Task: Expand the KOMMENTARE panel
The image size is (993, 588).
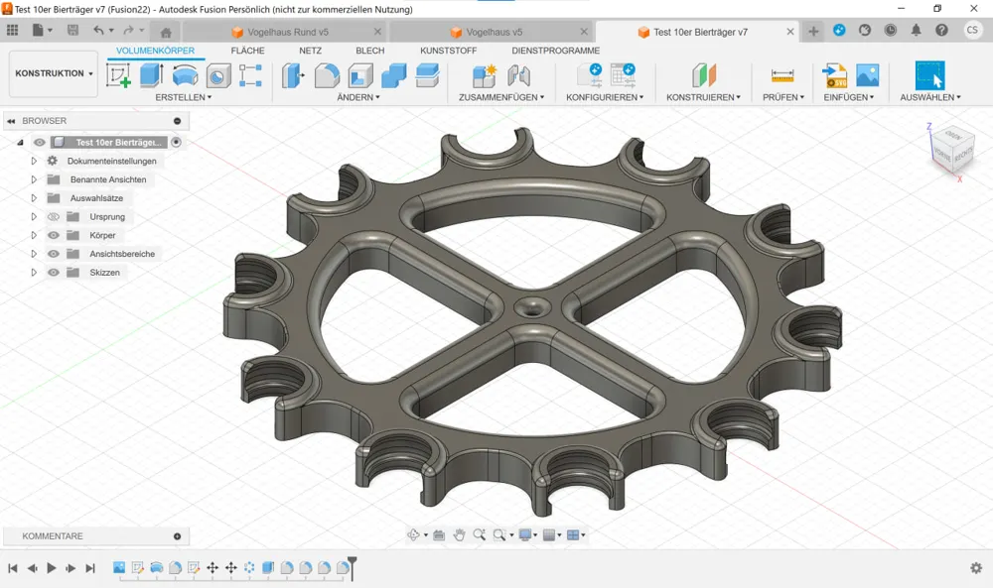Action: pos(178,536)
